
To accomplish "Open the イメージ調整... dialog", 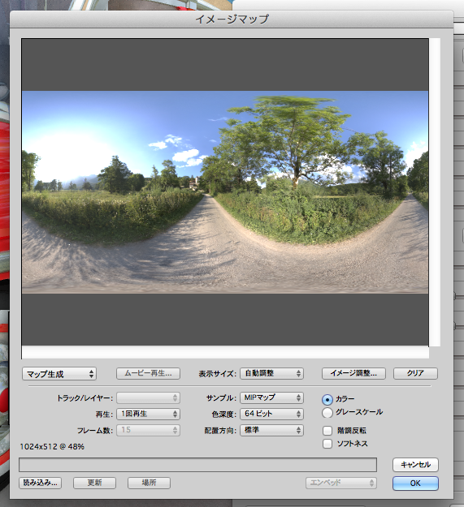I will pyautogui.click(x=353, y=373).
